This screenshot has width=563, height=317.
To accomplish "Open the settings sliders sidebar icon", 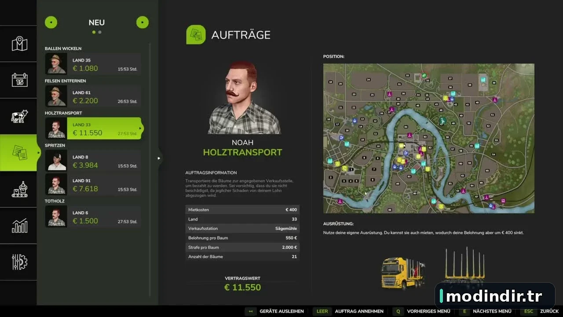I will pos(19,262).
